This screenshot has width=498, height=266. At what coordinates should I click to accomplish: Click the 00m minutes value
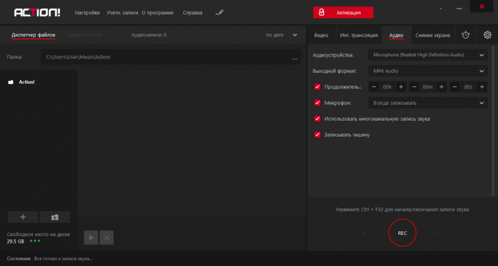[x=428, y=87]
